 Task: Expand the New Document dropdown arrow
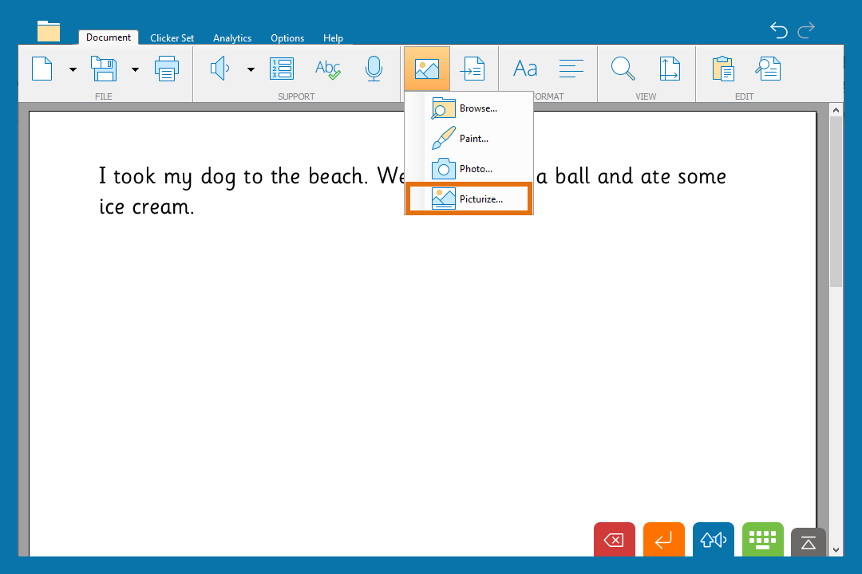point(73,69)
